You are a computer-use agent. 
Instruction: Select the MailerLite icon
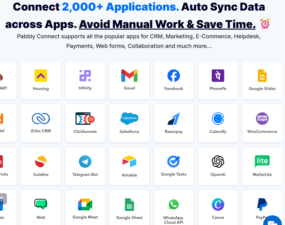(x=262, y=161)
